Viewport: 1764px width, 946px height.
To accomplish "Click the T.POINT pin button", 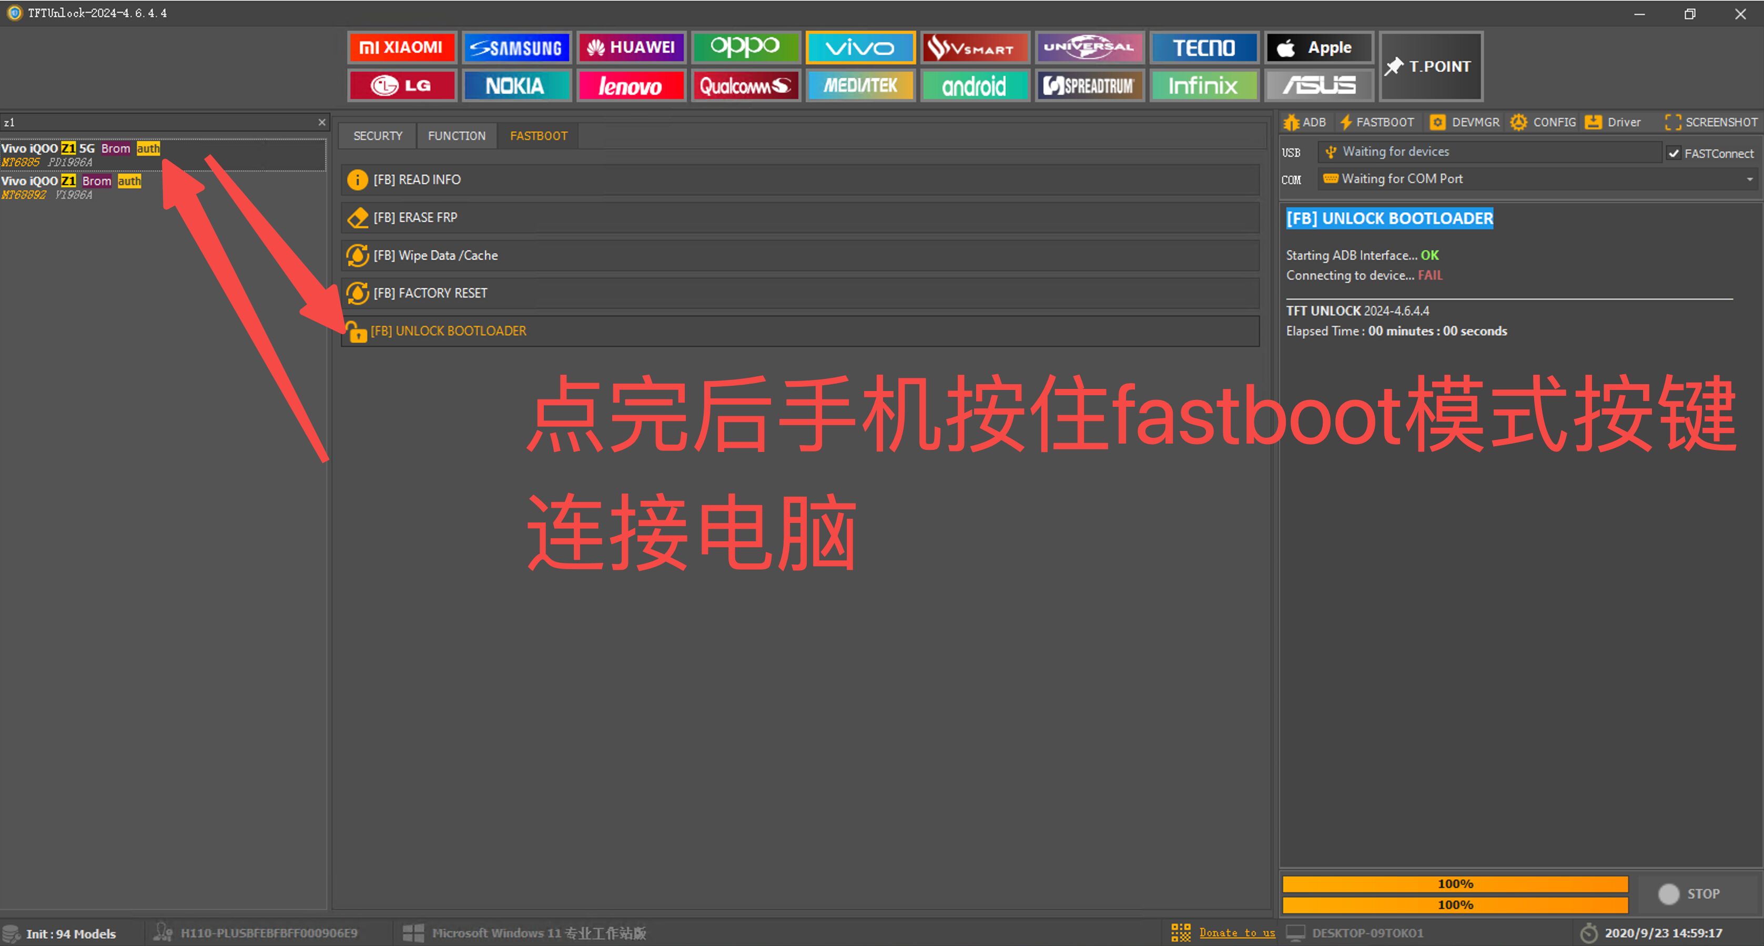I will point(1430,66).
